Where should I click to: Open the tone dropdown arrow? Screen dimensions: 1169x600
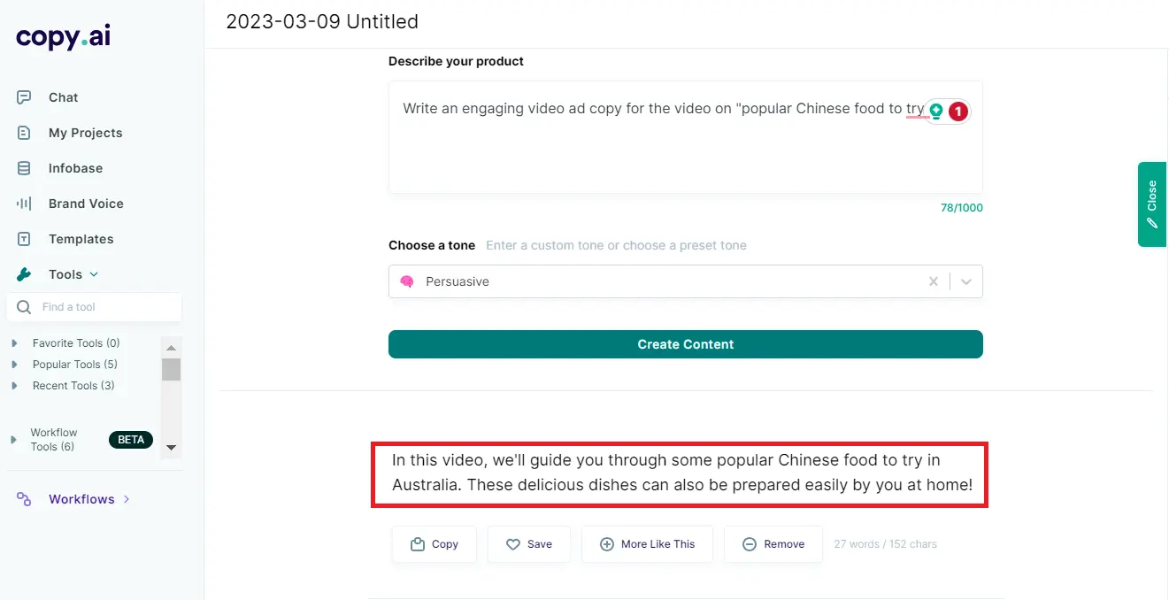coord(966,281)
